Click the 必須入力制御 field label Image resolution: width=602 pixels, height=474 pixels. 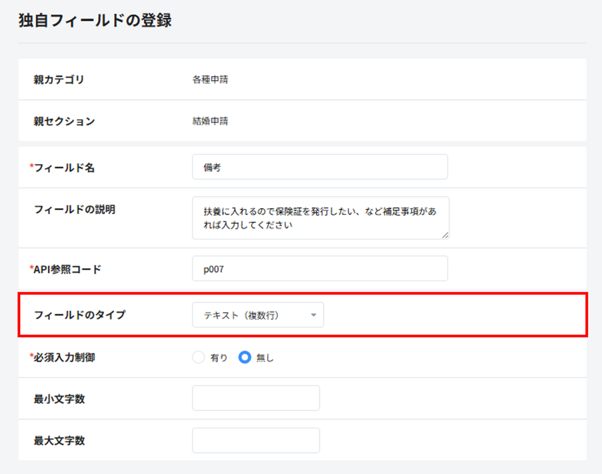pos(64,358)
